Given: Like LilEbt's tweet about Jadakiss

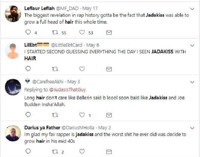Looking at the screenshot, I should (82, 69).
